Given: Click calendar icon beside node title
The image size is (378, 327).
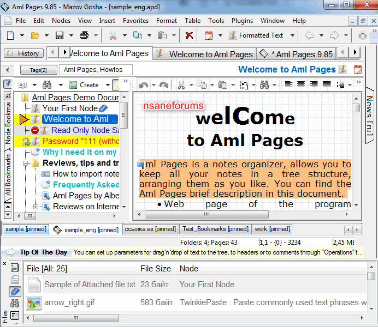Looking at the screenshot, I should pos(358,69).
